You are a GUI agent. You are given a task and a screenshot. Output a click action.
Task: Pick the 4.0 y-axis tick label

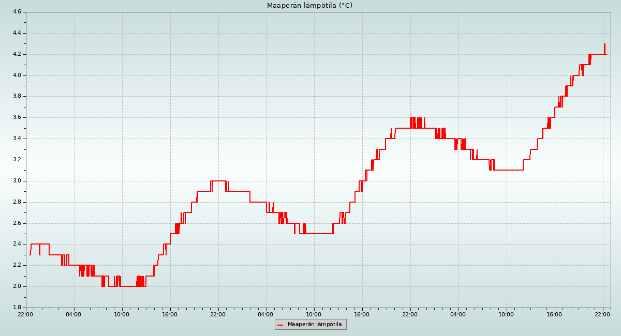[x=16, y=75]
